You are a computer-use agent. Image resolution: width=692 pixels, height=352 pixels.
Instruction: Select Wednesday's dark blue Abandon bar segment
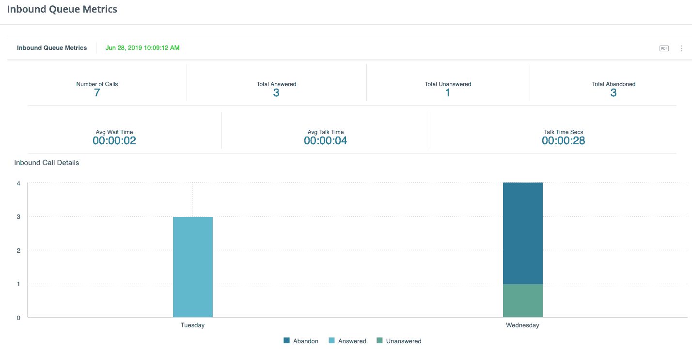(x=522, y=233)
